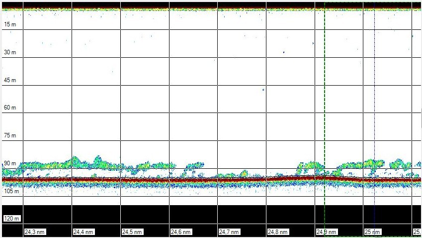Click the 24,6 nm distance label
422x238 pixels.
pyautogui.click(x=181, y=232)
